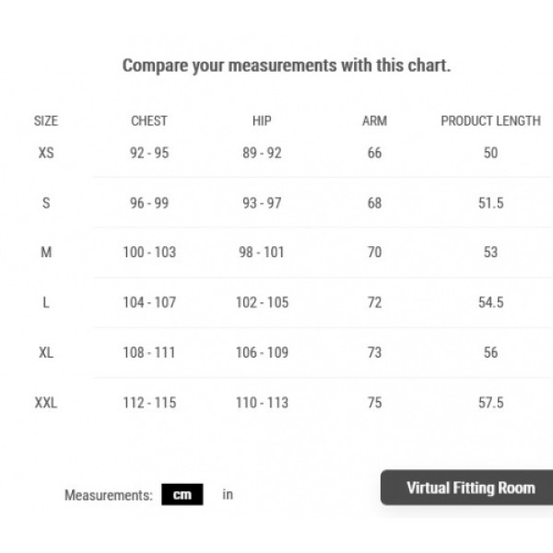Open the Virtual Fitting Room
The height and width of the screenshot is (553, 553).
click(x=466, y=488)
